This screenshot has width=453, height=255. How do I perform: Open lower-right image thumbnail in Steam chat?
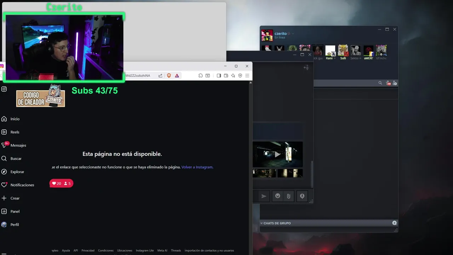point(290,173)
